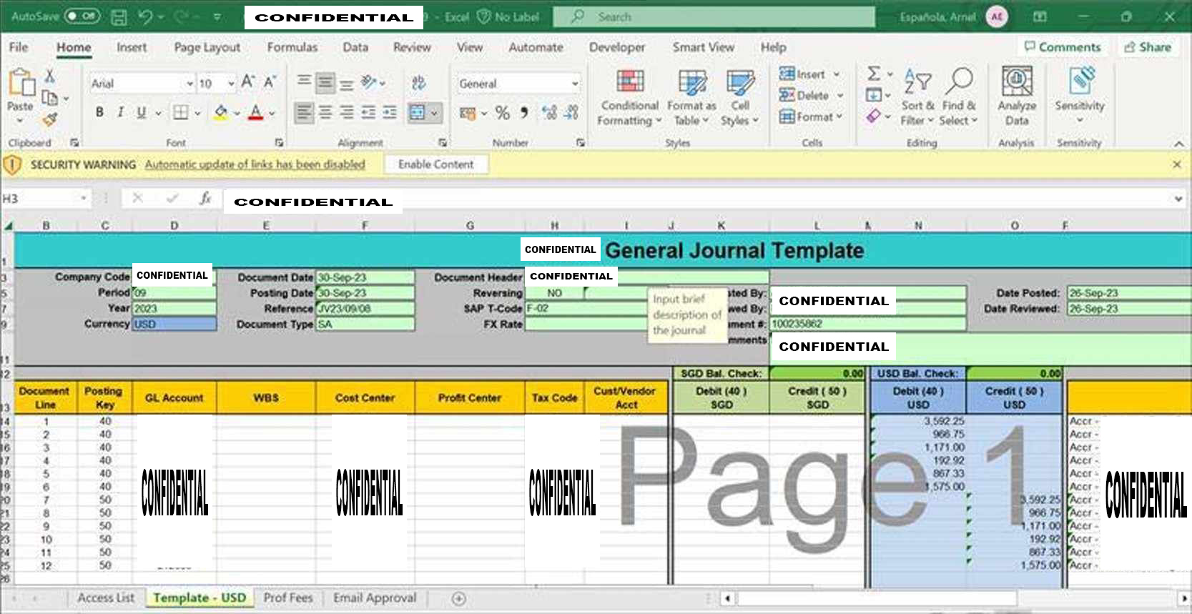
Task: Open Cell Styles gallery
Action: tap(739, 98)
